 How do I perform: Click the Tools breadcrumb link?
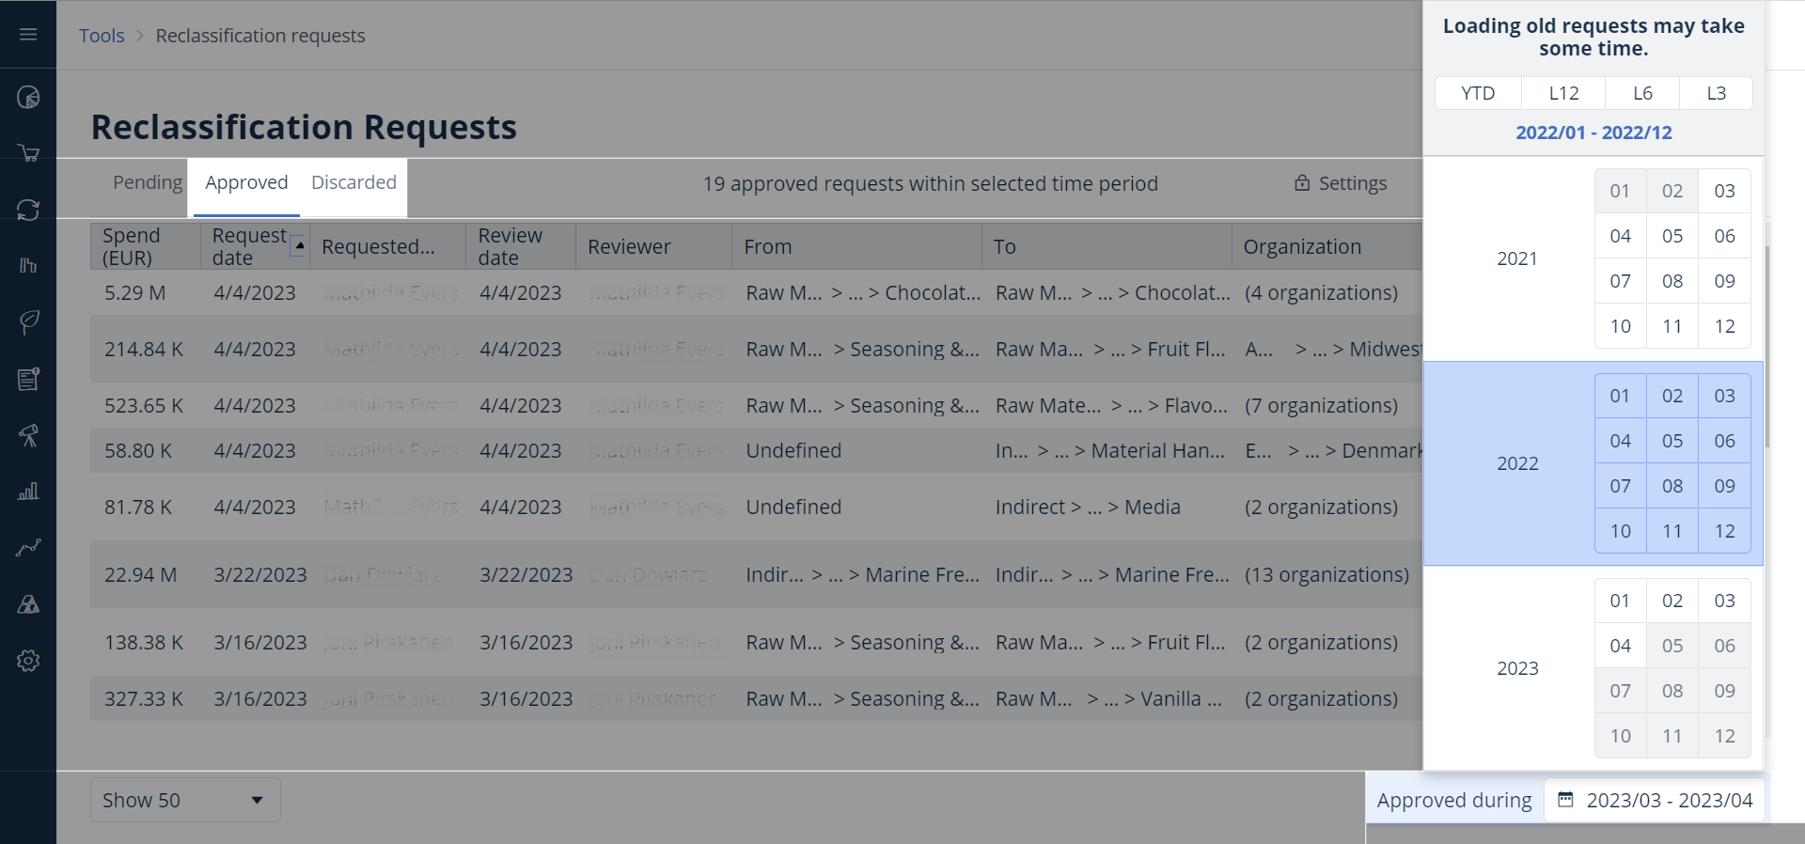(102, 36)
